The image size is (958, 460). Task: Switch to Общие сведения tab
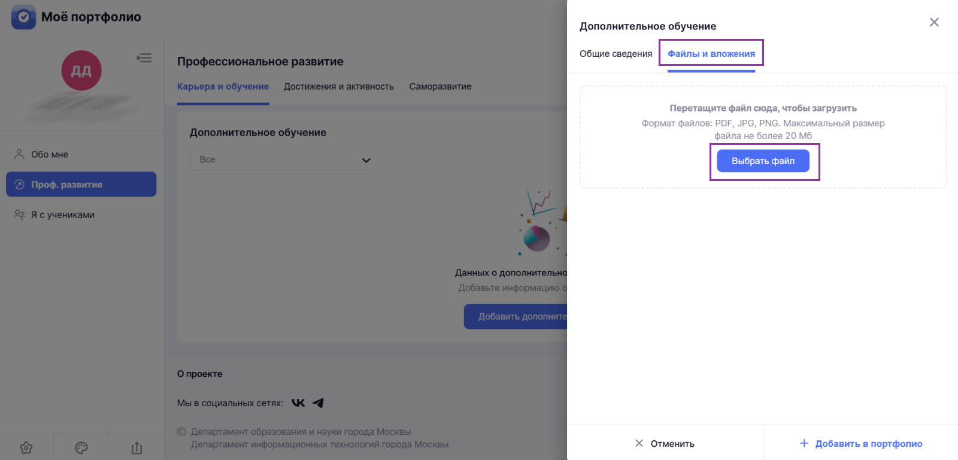[x=616, y=54]
